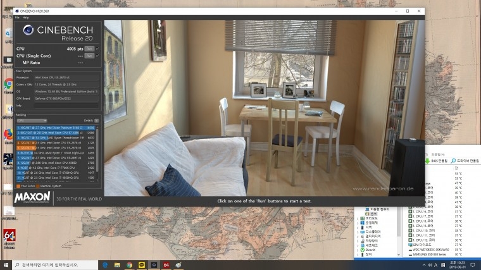Expand the 서버 tree node in AIDA64

[358, 228]
